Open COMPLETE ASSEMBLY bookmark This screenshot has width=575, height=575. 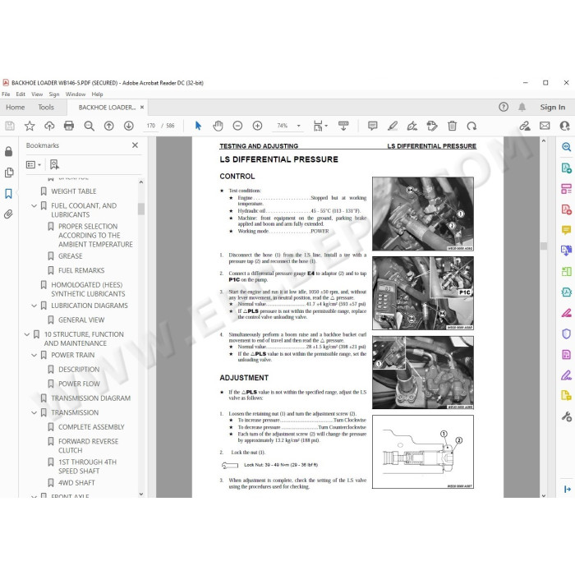coord(91,427)
